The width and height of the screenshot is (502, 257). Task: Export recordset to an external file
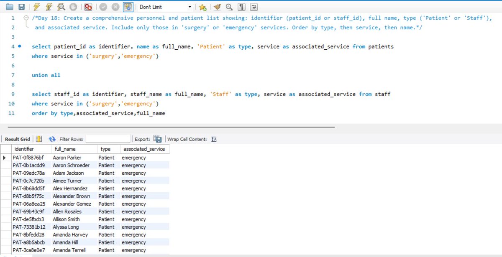pos(157,139)
